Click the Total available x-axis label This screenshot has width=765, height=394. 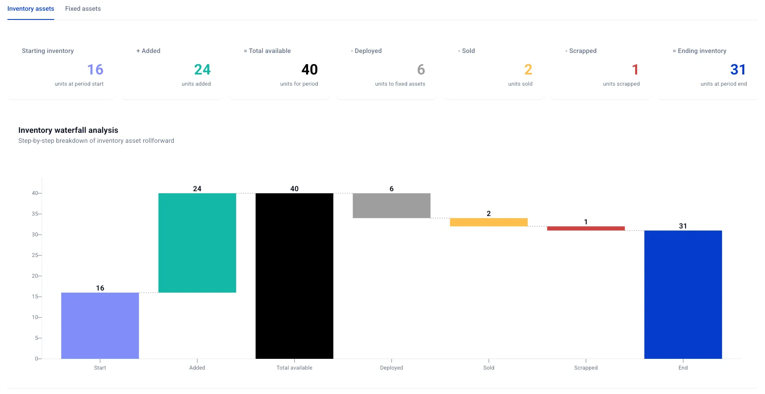(295, 368)
